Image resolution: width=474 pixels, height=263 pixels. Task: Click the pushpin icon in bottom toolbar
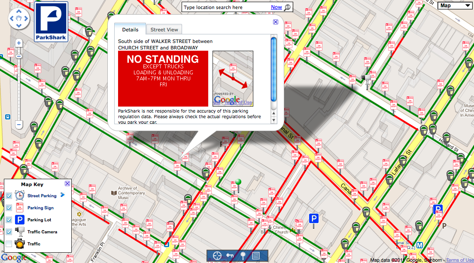coord(243,256)
